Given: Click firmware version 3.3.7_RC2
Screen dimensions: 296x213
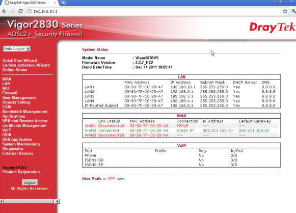Looking at the screenshot, I should (144, 63).
